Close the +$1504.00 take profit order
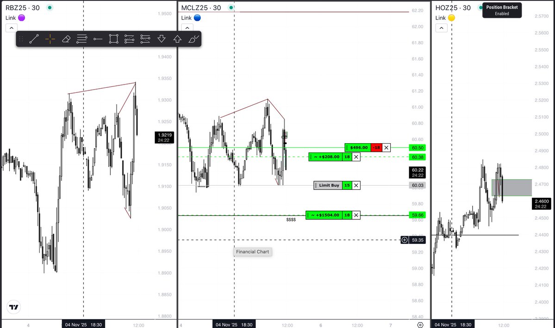 (356, 215)
